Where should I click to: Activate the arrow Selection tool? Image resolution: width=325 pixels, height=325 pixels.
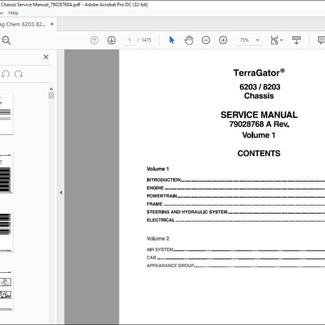coord(172,40)
